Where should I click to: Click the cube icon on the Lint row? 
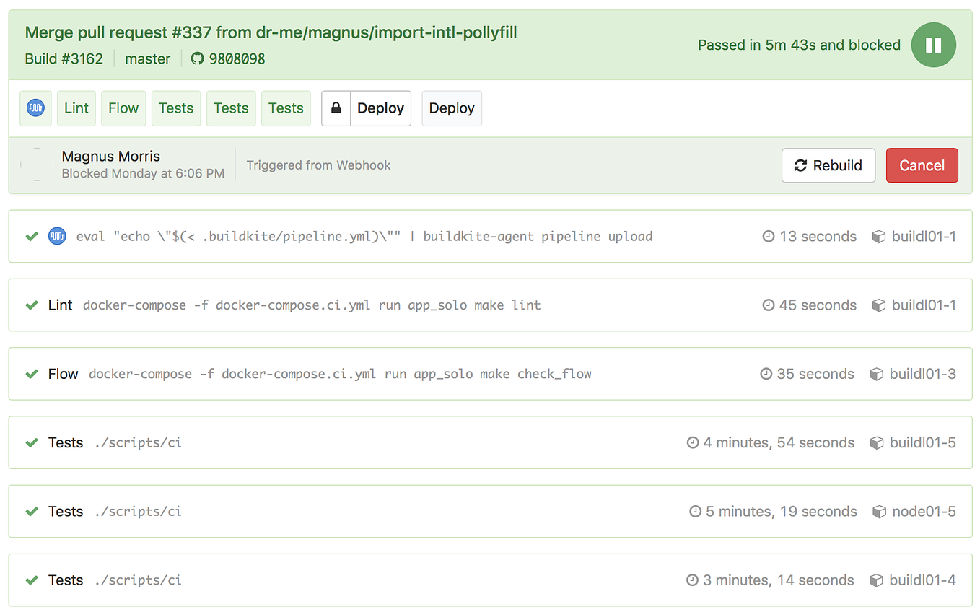(879, 305)
